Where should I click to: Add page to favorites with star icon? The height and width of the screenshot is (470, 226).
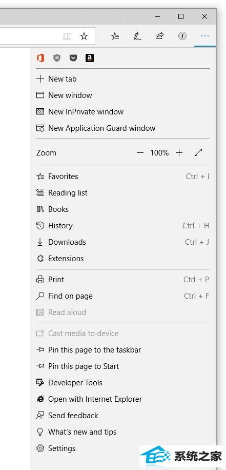(x=84, y=36)
